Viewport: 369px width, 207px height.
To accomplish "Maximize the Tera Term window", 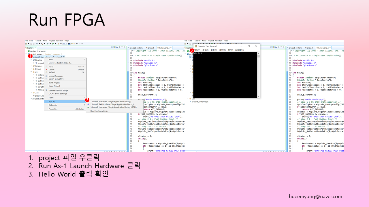I will coord(249,46).
